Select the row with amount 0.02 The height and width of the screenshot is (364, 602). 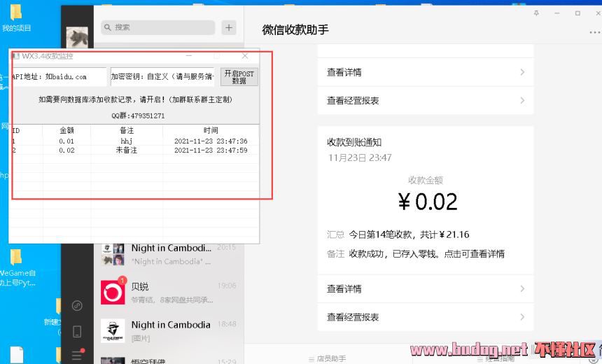pos(135,150)
